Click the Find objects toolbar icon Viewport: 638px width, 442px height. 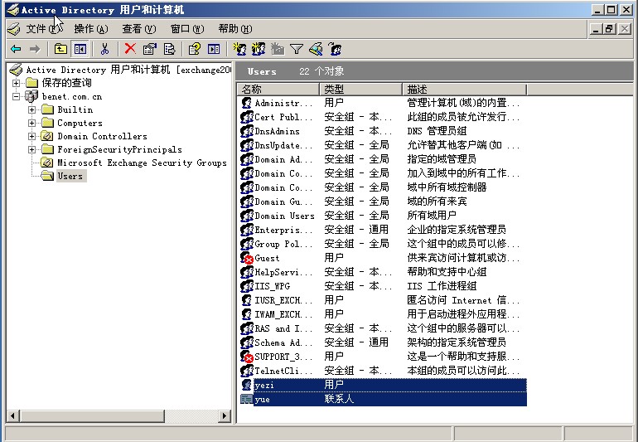317,49
